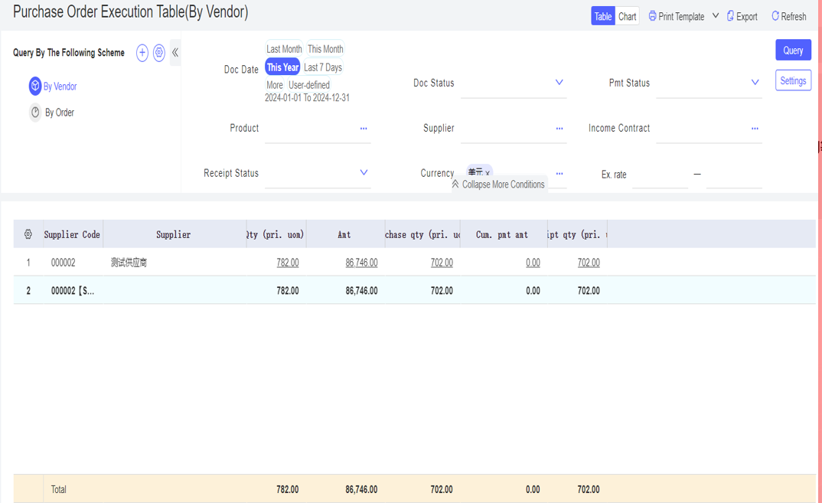Click the Amt column header
Image resolution: width=822 pixels, height=503 pixels.
click(x=344, y=234)
